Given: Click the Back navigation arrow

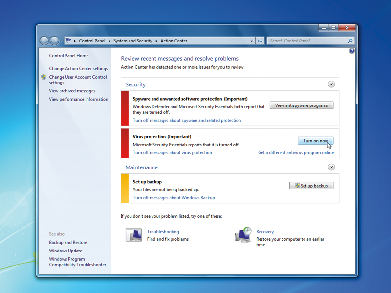Looking at the screenshot, I should point(44,41).
